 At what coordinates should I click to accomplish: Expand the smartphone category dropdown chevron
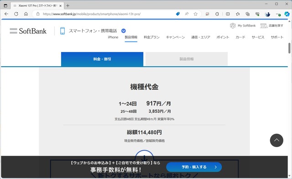[x=124, y=31]
